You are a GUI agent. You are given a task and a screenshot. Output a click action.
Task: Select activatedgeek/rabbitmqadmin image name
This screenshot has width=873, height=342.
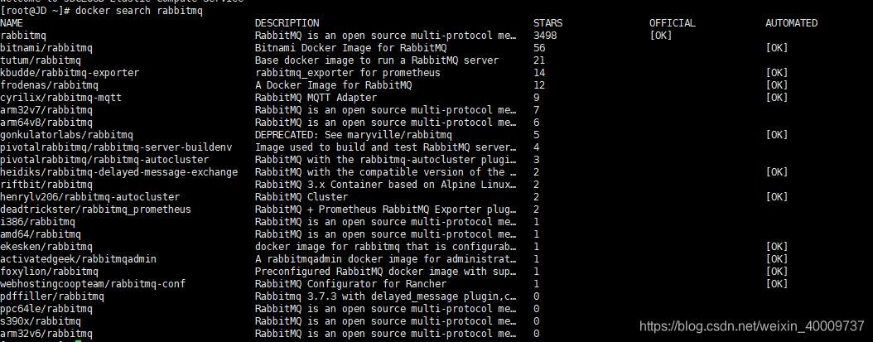[78, 259]
